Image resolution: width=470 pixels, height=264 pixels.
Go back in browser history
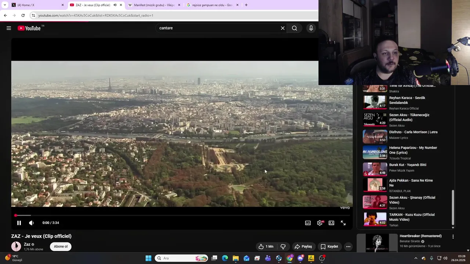pos(5,15)
